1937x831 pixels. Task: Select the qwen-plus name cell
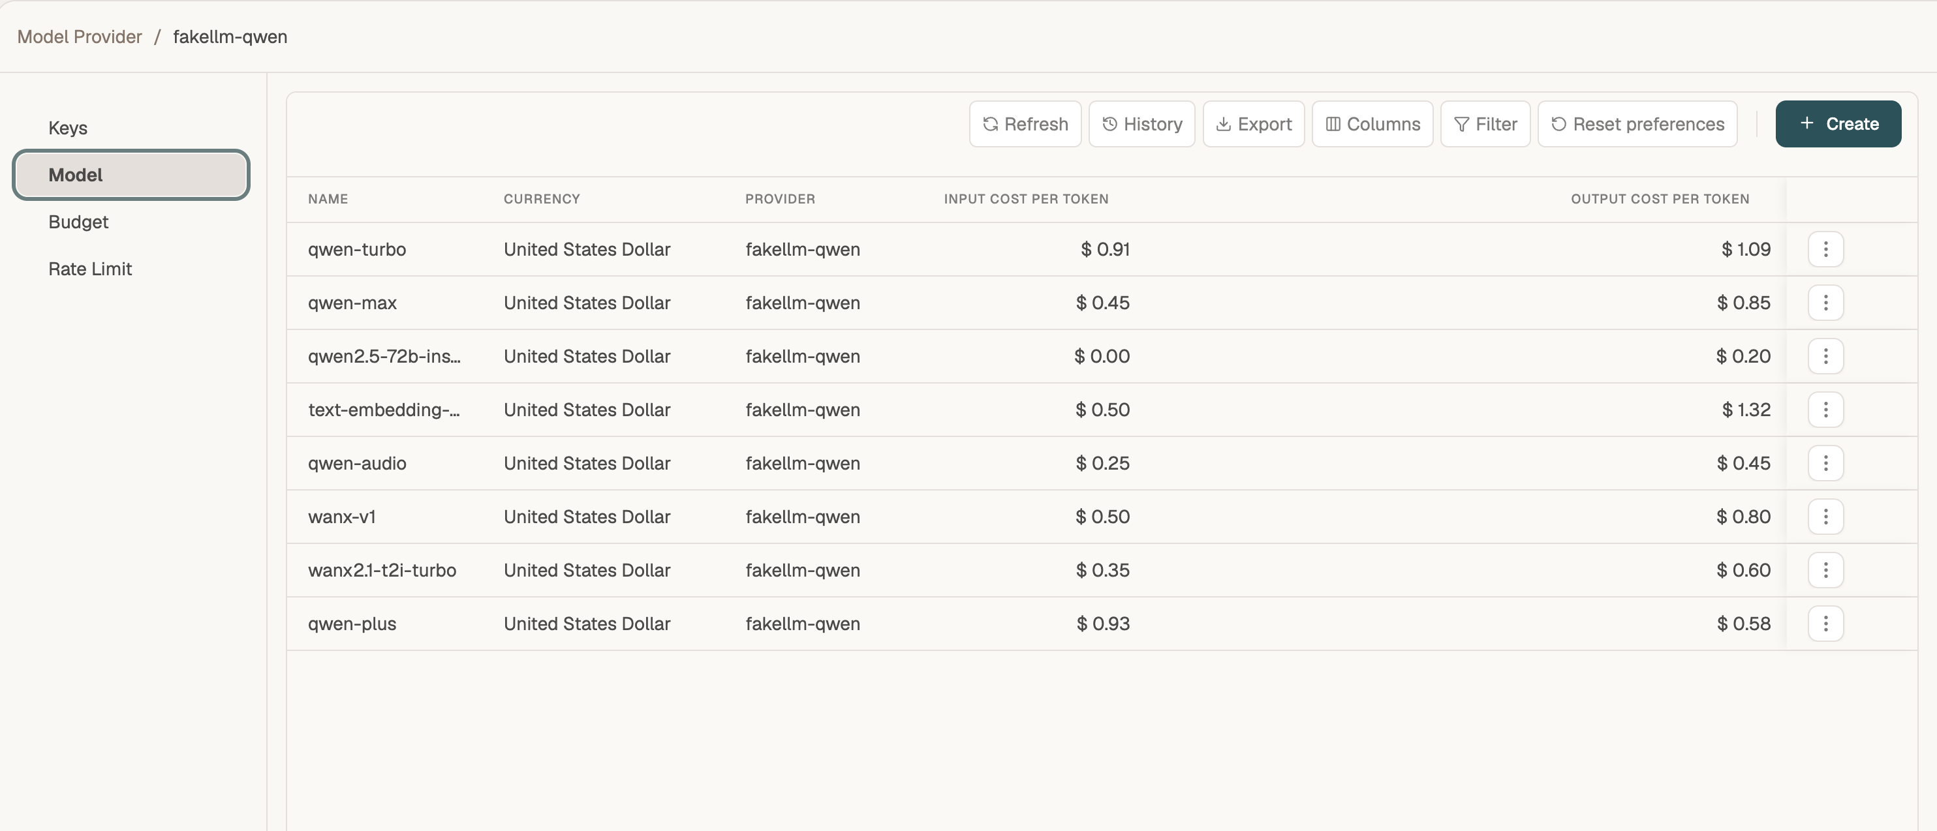[x=352, y=624]
